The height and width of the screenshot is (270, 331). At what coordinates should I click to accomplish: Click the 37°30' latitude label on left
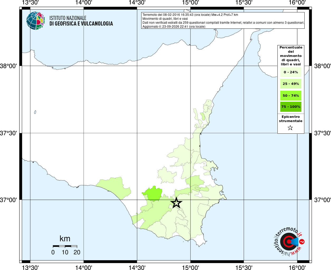point(8,133)
